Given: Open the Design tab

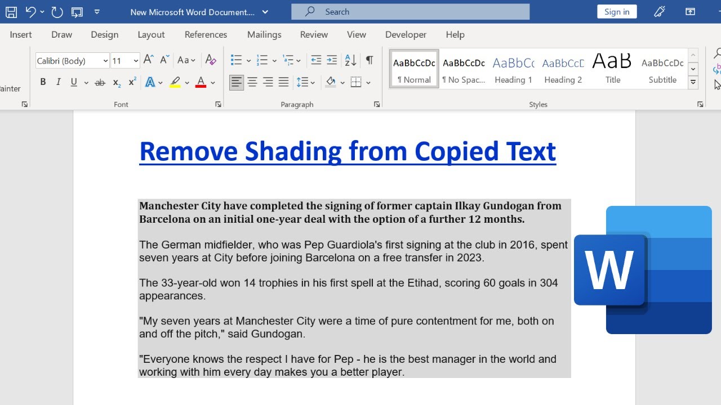Looking at the screenshot, I should 105,34.
